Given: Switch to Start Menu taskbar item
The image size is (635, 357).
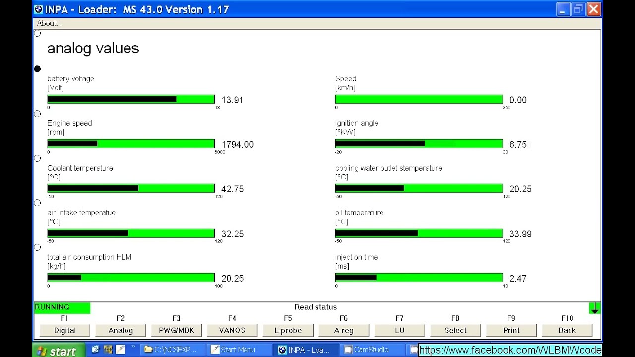Looking at the screenshot, I should (239, 350).
